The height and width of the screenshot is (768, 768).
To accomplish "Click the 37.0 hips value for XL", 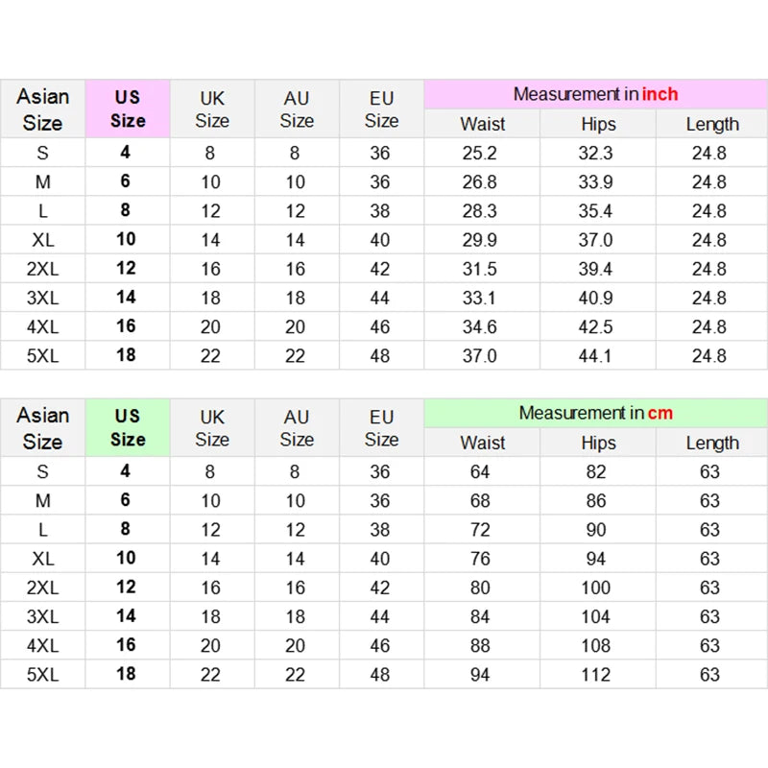I will pos(595,240).
